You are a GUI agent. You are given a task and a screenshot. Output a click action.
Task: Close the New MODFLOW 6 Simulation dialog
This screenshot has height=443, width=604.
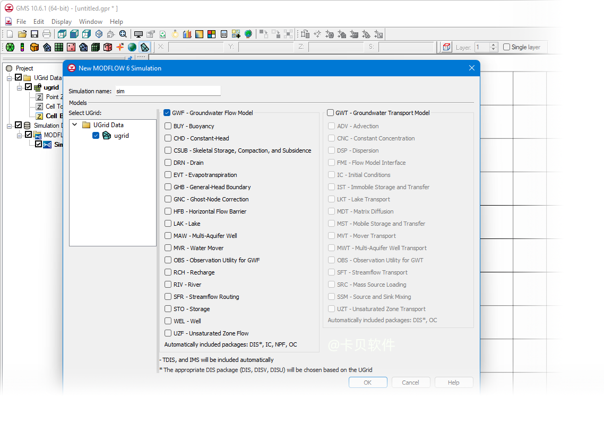(472, 68)
